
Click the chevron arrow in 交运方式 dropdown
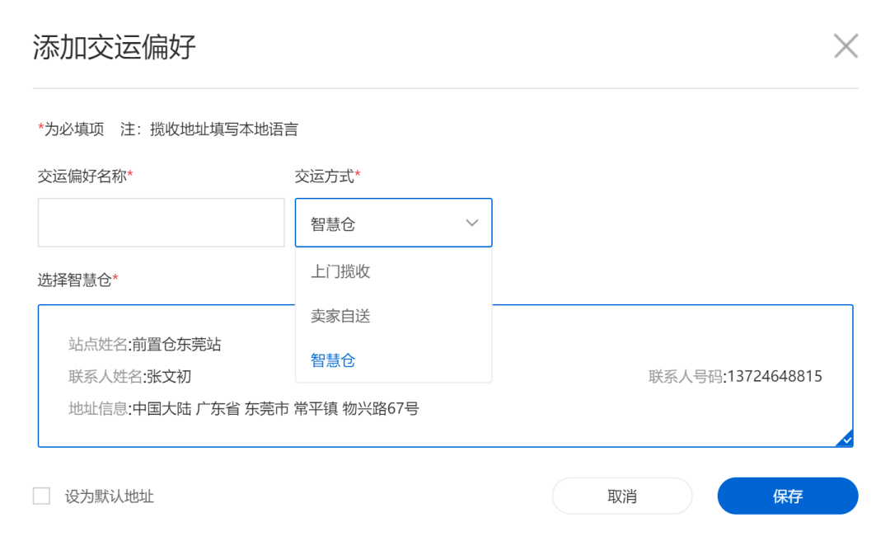(472, 223)
